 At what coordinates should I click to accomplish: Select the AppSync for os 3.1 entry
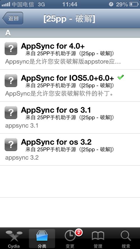(x=70, y=118)
